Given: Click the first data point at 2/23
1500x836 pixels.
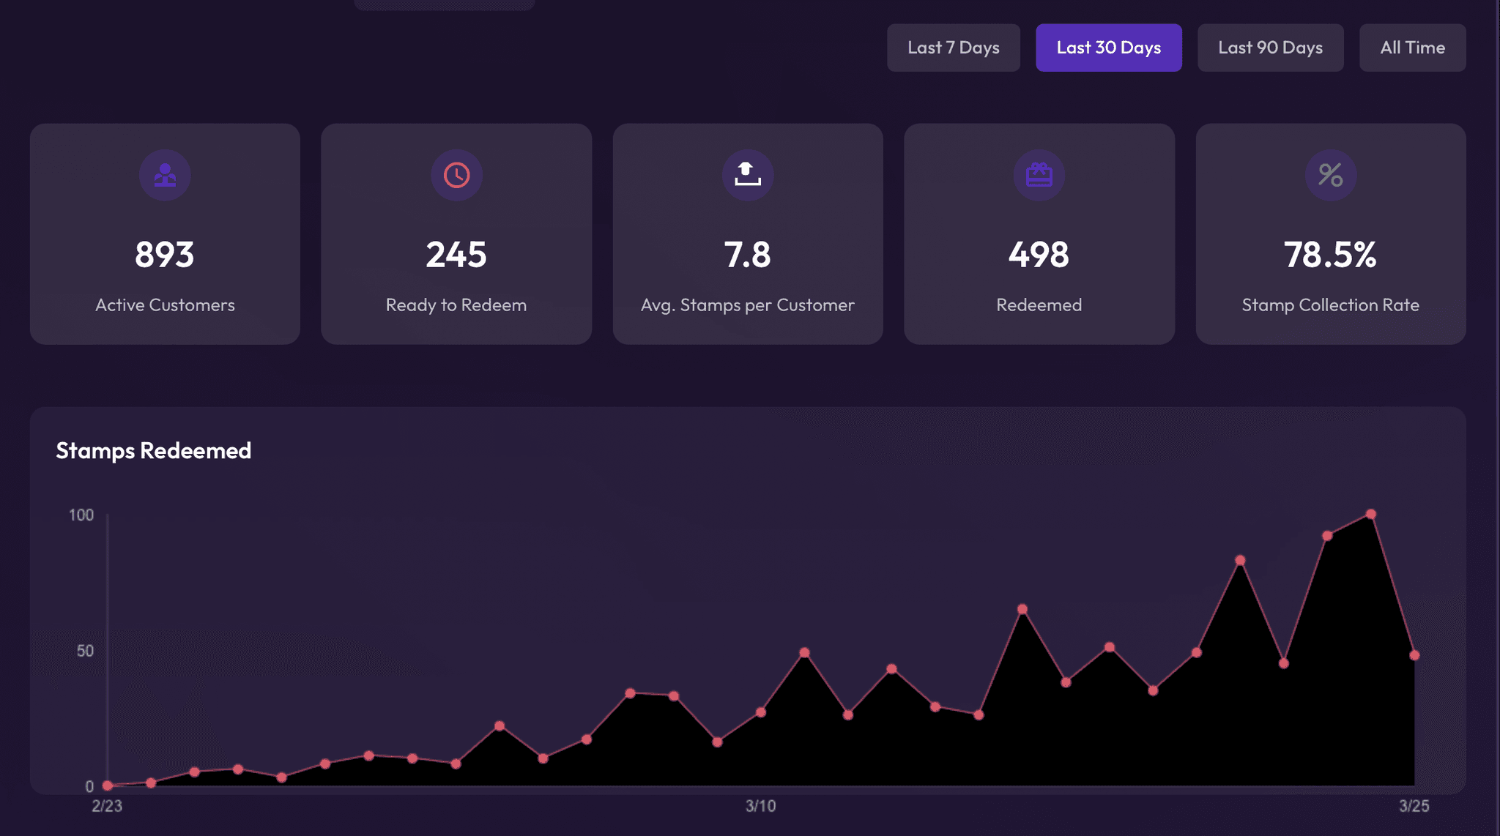Looking at the screenshot, I should pyautogui.click(x=108, y=785).
